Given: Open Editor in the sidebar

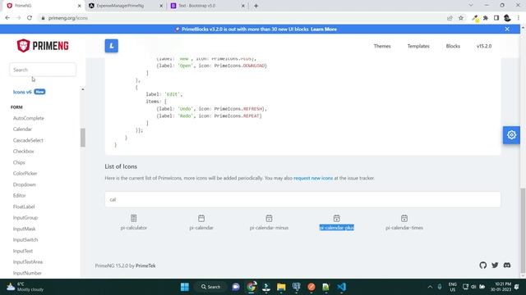Looking at the screenshot, I should pyautogui.click(x=19, y=195).
